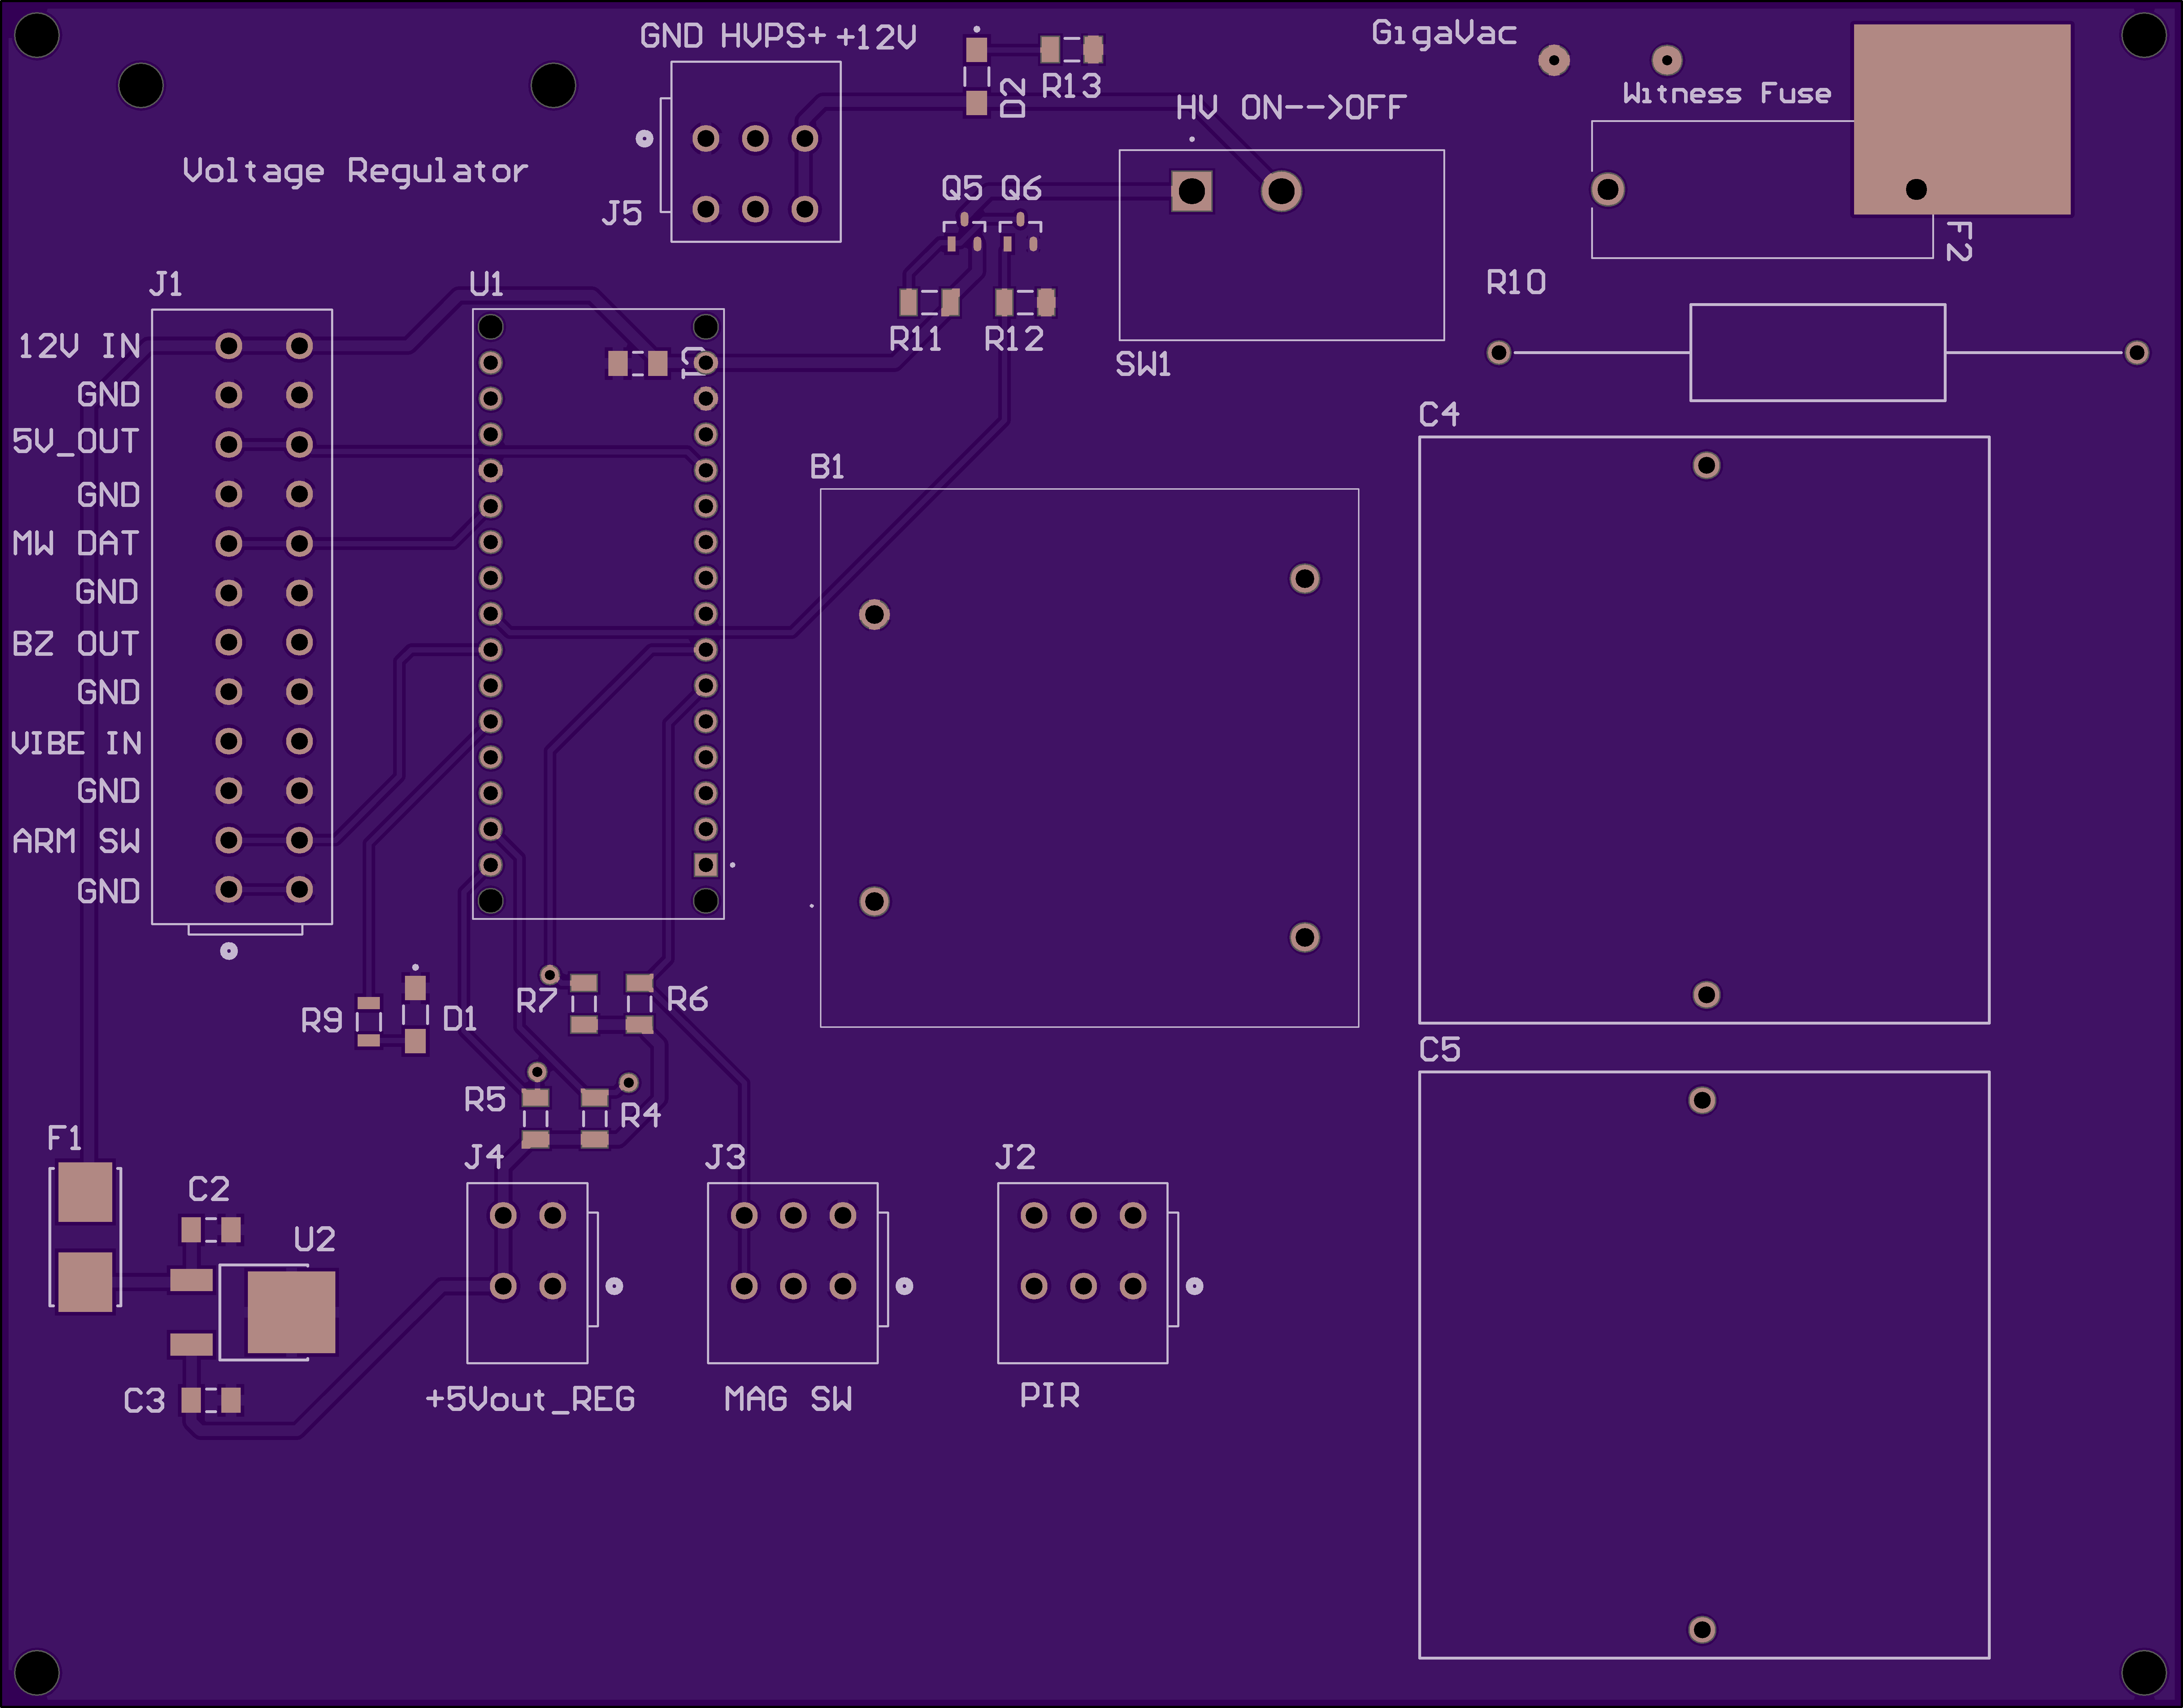The width and height of the screenshot is (2183, 1708).
Task: Select the B1 upper-left mounting pad
Action: point(874,614)
